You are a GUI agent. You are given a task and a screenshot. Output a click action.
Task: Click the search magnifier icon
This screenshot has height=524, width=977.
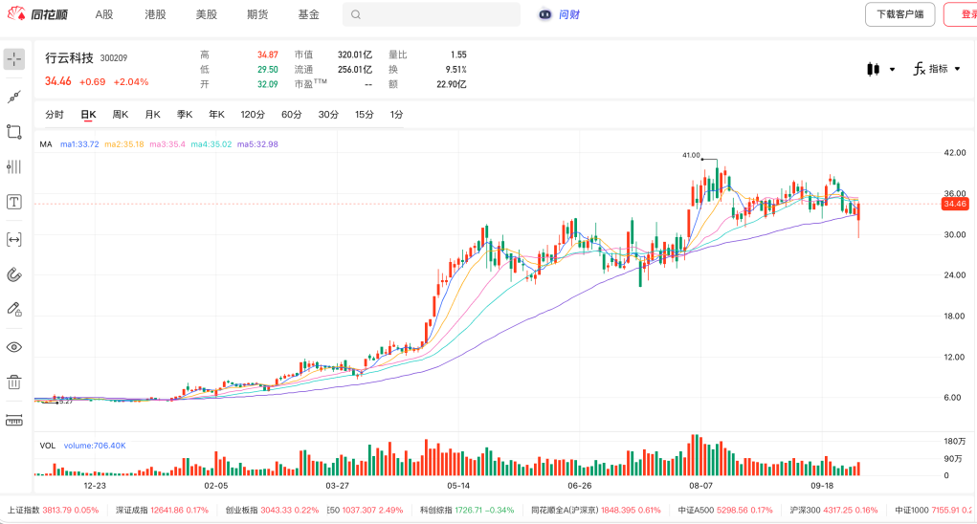[x=356, y=14]
